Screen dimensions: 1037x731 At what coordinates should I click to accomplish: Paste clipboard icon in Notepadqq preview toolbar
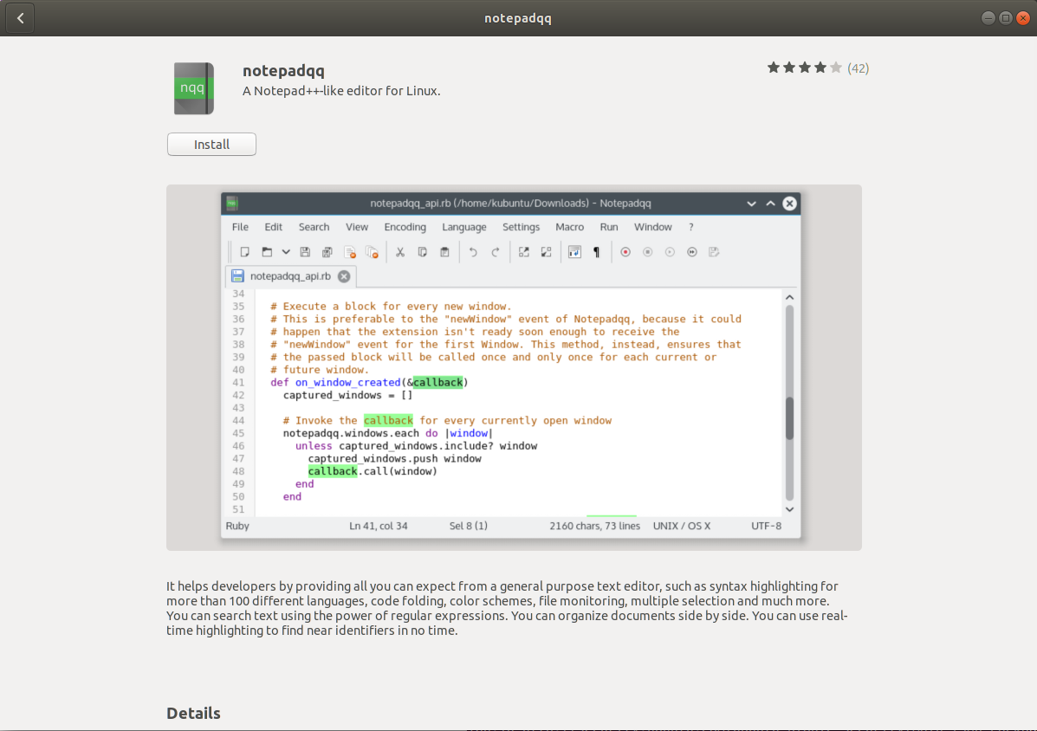click(x=444, y=252)
